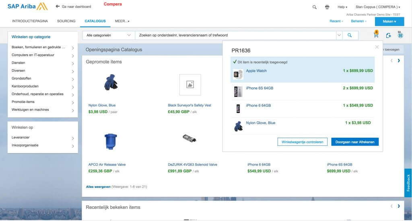This screenshot has height=221, width=412.
Task: Open iPhone 6S 64GB link in cart
Action: pyautogui.click(x=260, y=88)
